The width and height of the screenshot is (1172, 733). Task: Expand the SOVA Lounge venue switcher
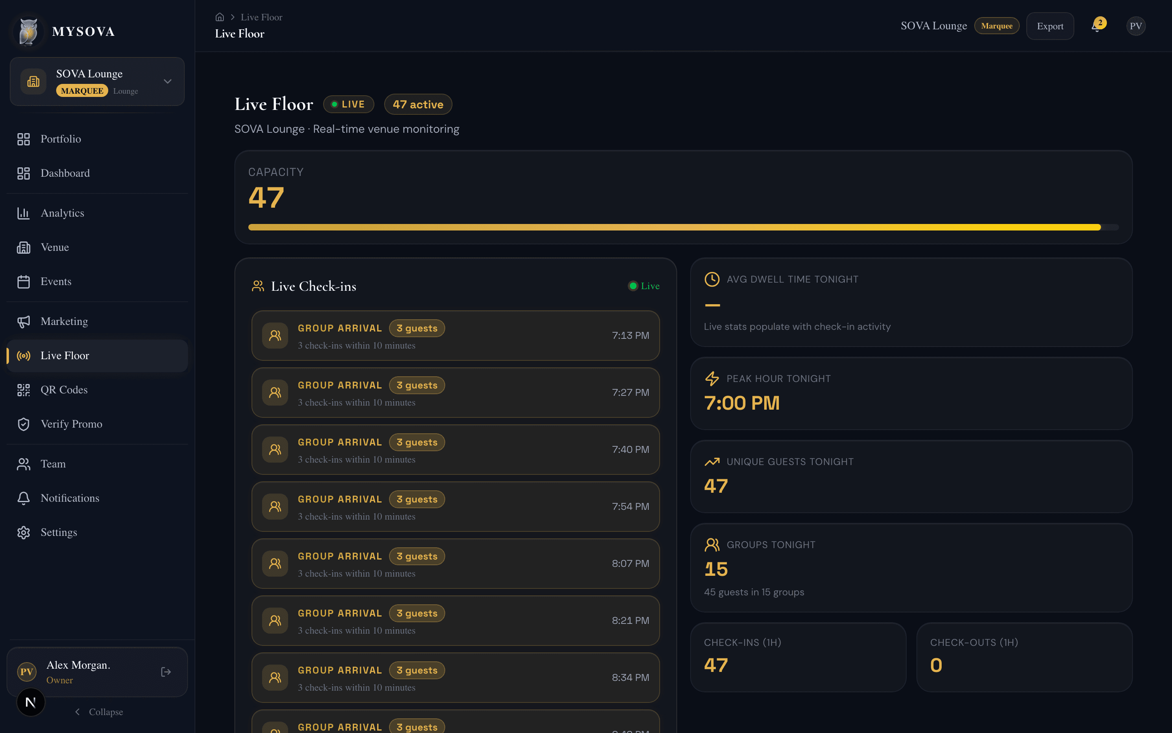click(167, 81)
